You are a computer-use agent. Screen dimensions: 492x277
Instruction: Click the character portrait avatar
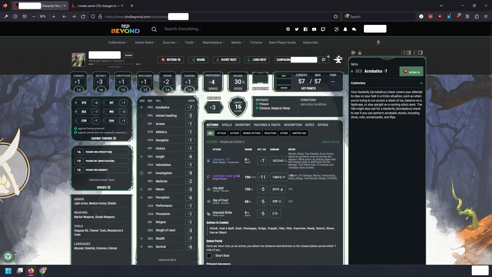click(78, 60)
